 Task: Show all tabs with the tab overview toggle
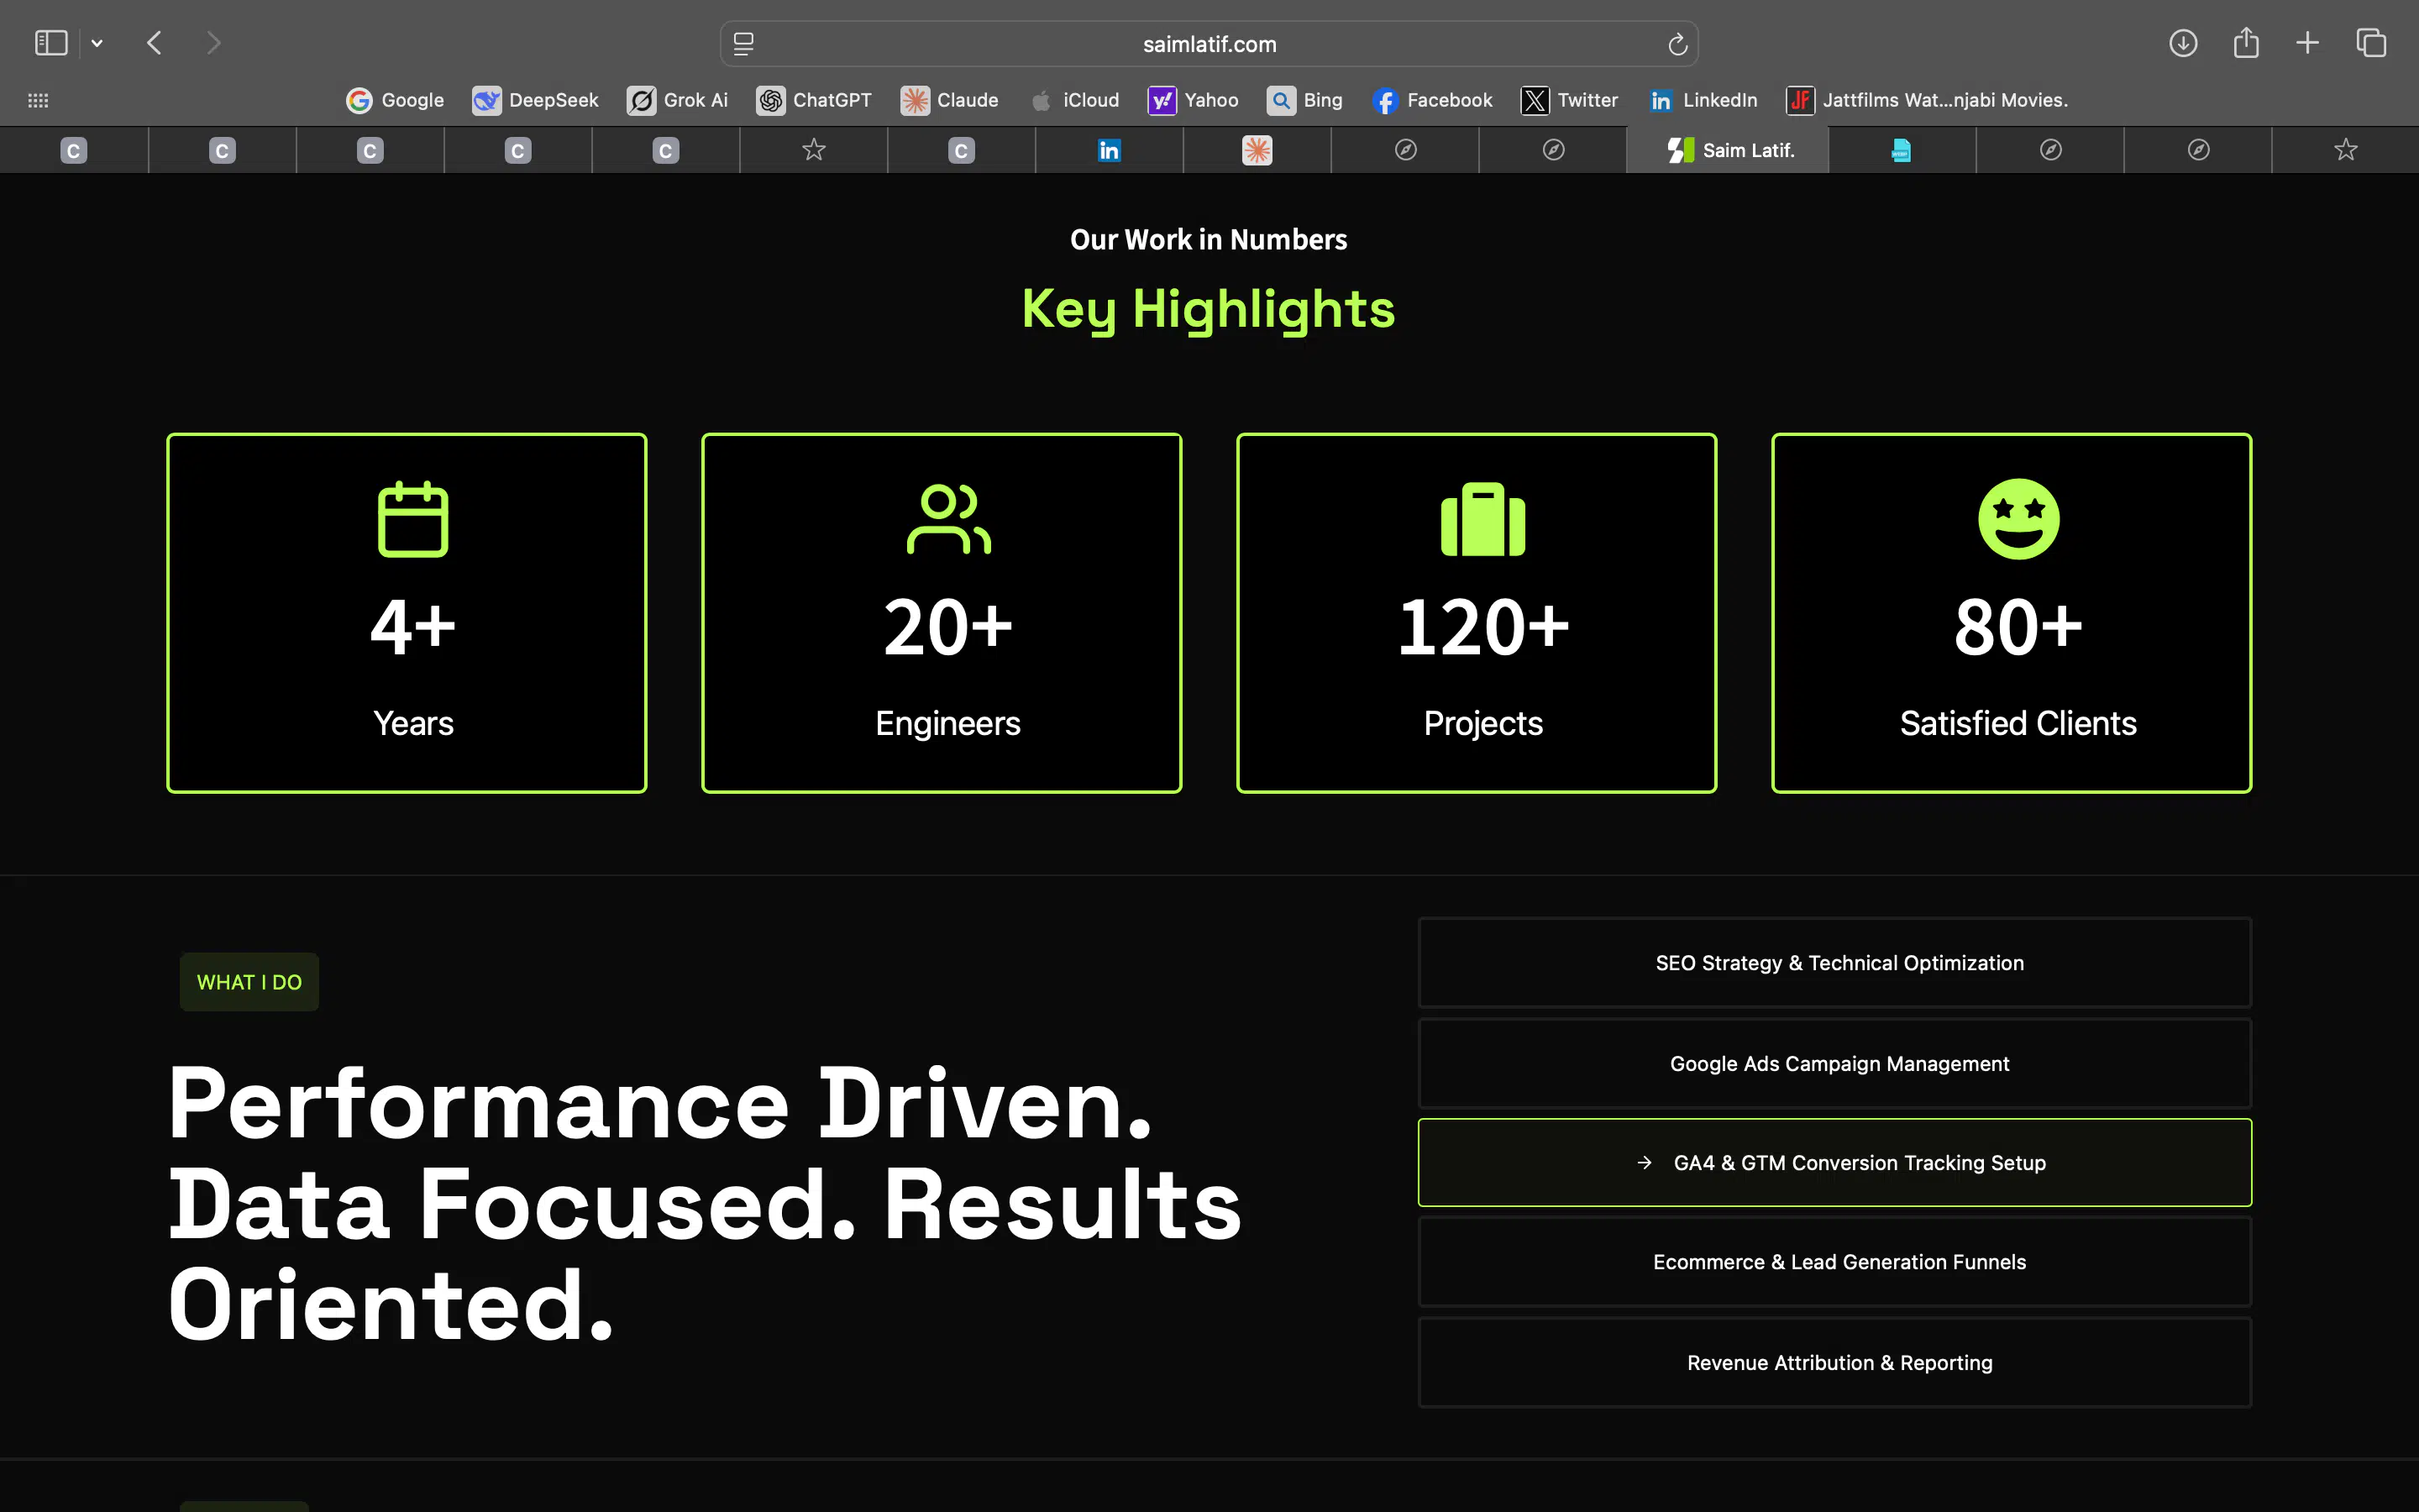pyautogui.click(x=2371, y=43)
